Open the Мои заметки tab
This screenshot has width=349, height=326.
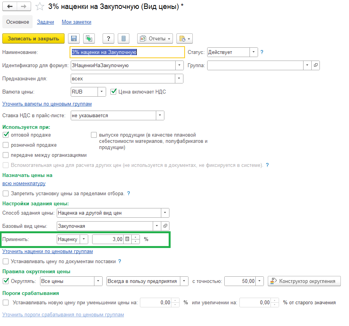(x=77, y=22)
